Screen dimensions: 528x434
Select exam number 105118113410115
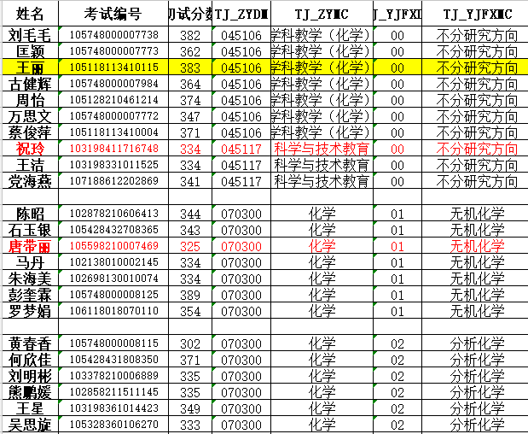pos(113,67)
